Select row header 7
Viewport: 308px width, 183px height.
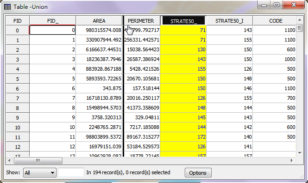pyautogui.click(x=18, y=98)
